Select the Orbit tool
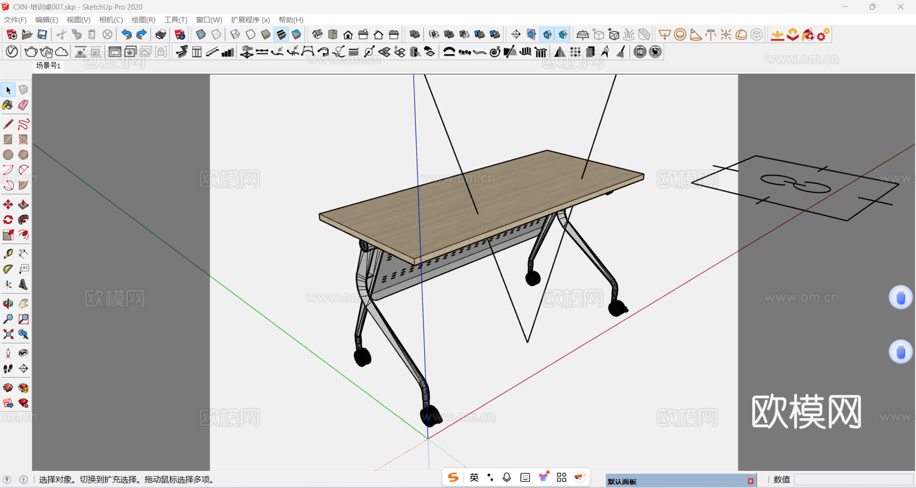The width and height of the screenshot is (916, 488). [x=8, y=304]
